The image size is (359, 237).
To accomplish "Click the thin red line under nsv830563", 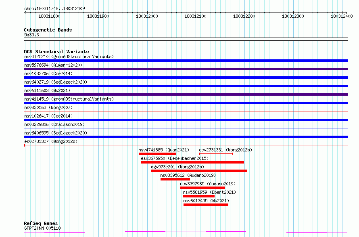I will tap(186, 111).
